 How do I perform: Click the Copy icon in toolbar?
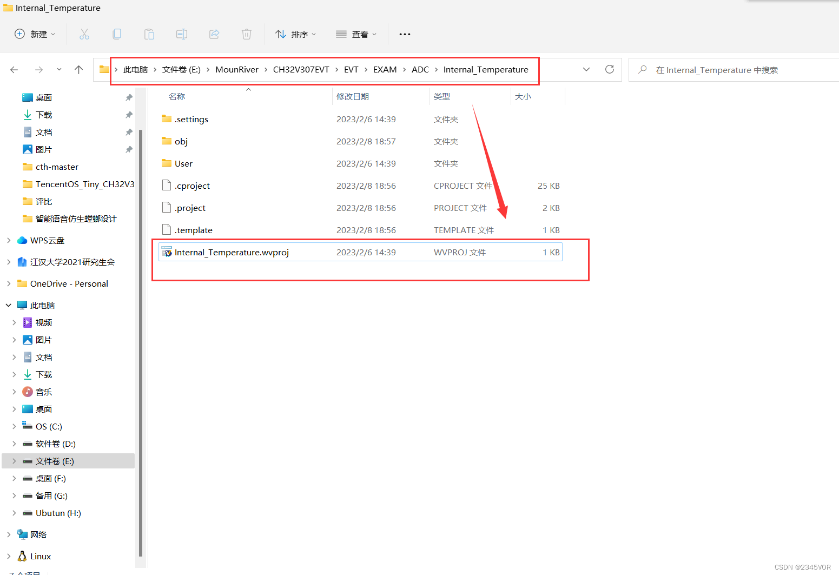click(x=117, y=34)
